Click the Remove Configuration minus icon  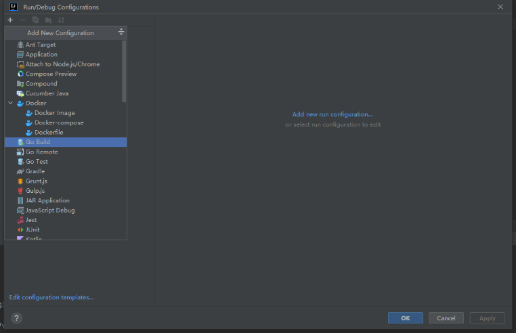pos(23,20)
